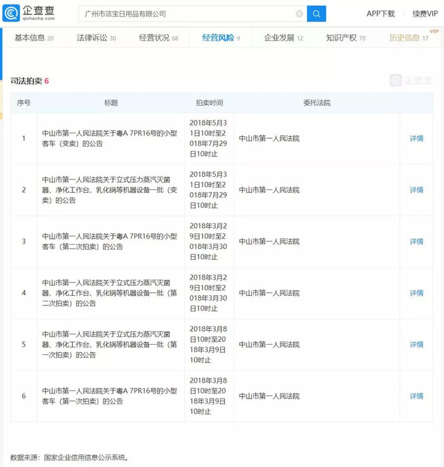The width and height of the screenshot is (444, 467).
Task: Switch to 法律诉讼 tab
Action: tap(96, 38)
